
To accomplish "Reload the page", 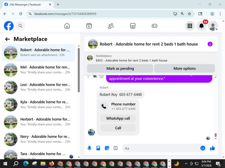I will [21, 14].
